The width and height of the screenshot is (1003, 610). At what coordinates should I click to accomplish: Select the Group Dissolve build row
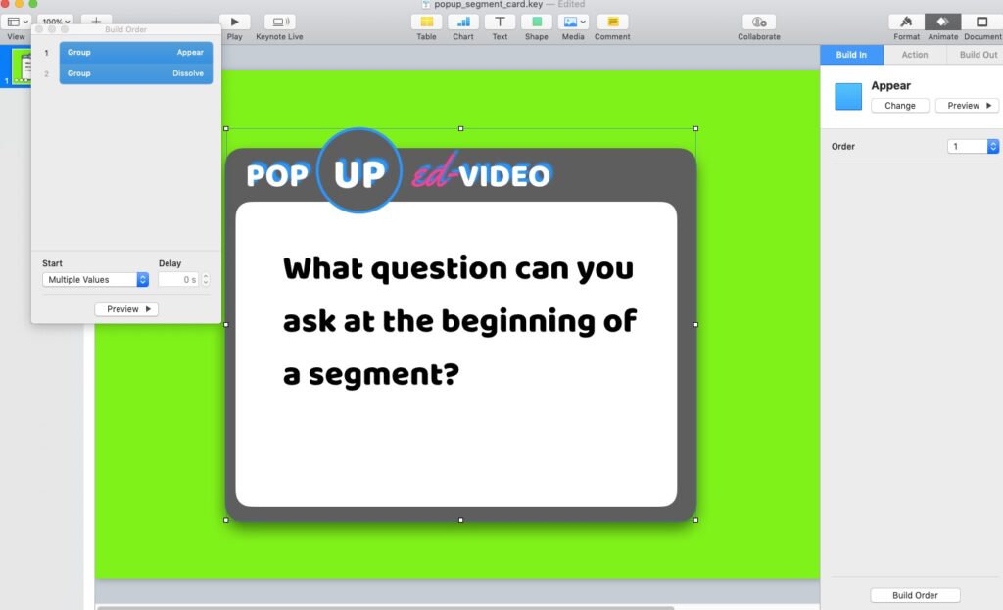click(135, 73)
